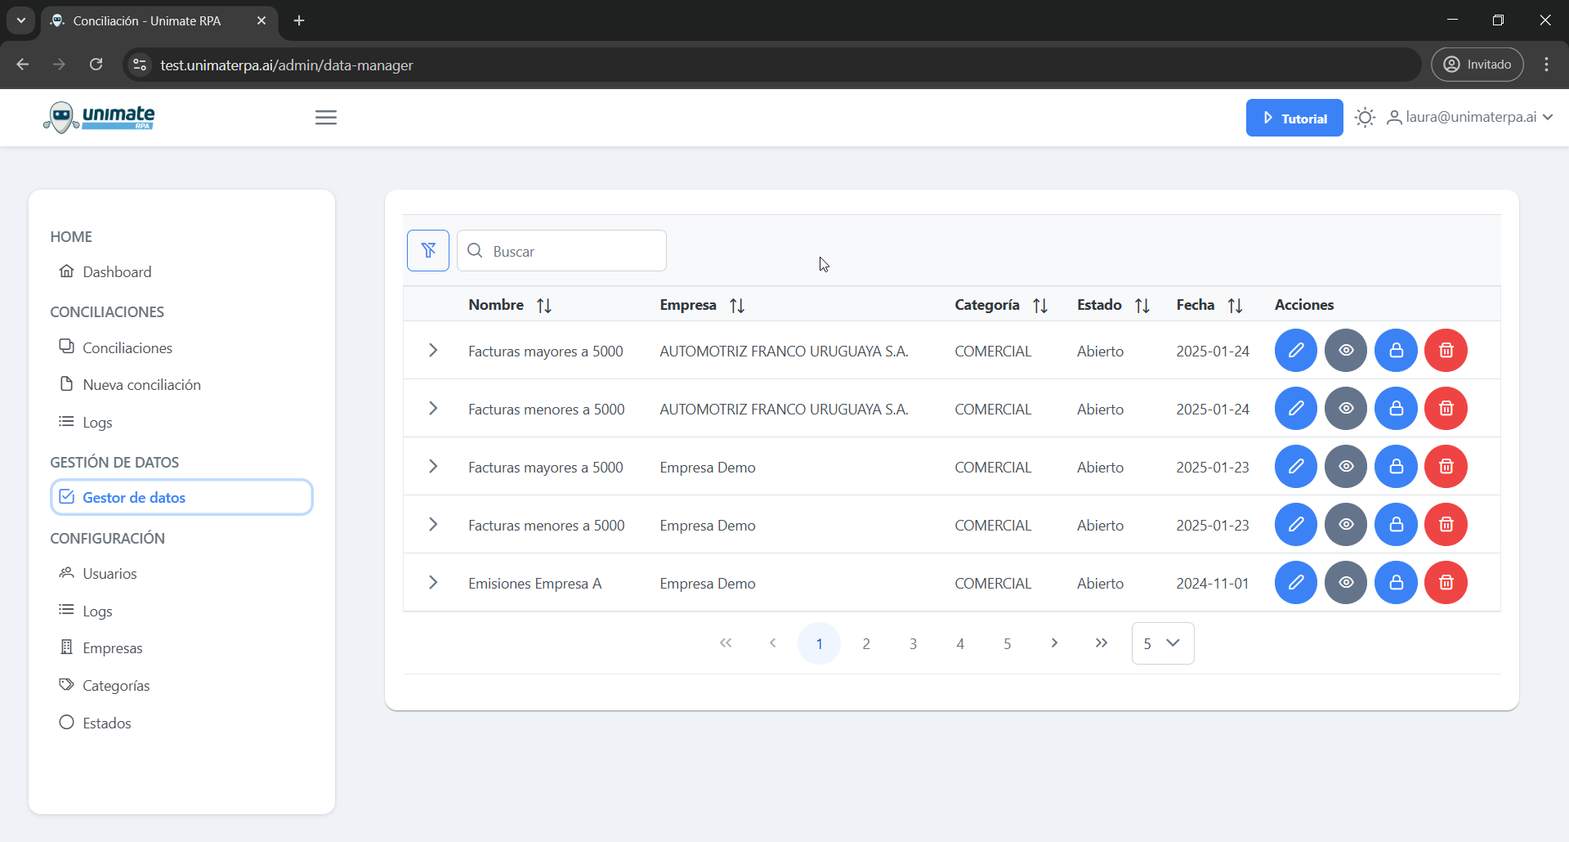
Task: Delete Facturas mayores a 5000 dated 2025-01-24
Action: point(1446,351)
